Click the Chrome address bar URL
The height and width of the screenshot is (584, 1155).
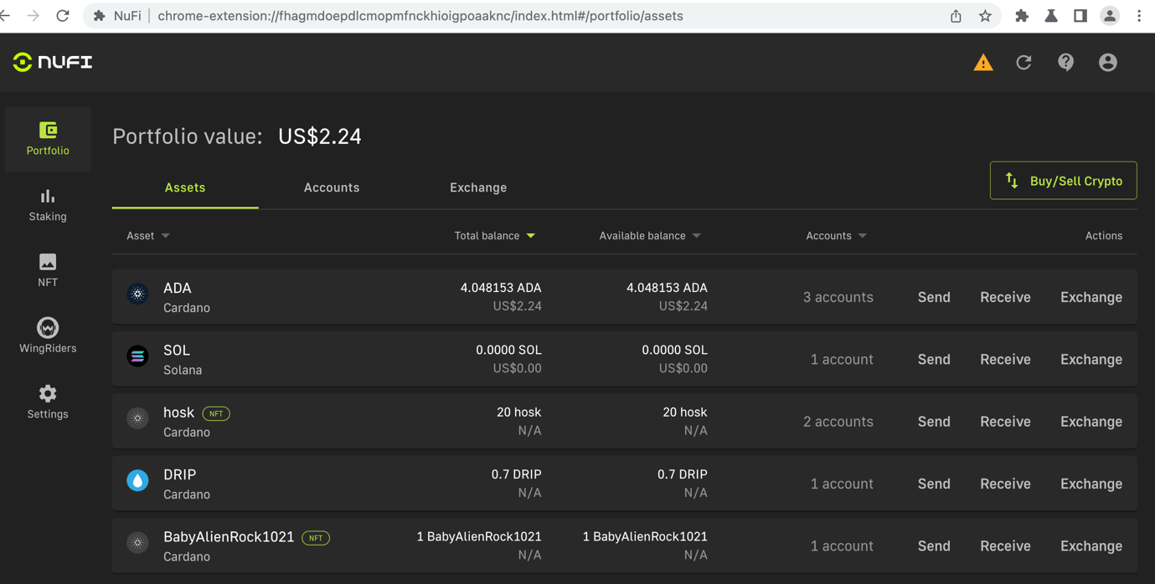420,16
